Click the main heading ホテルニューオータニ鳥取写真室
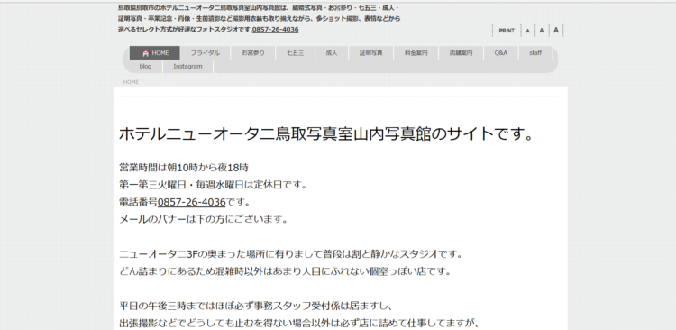The width and height of the screenshot is (676, 330). tap(326, 133)
